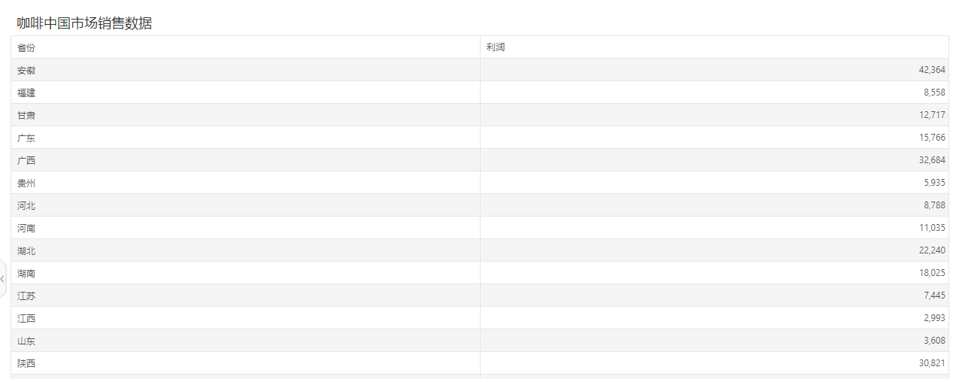959x382 pixels.
Task: Select the 甘肃 row label
Action: click(26, 115)
